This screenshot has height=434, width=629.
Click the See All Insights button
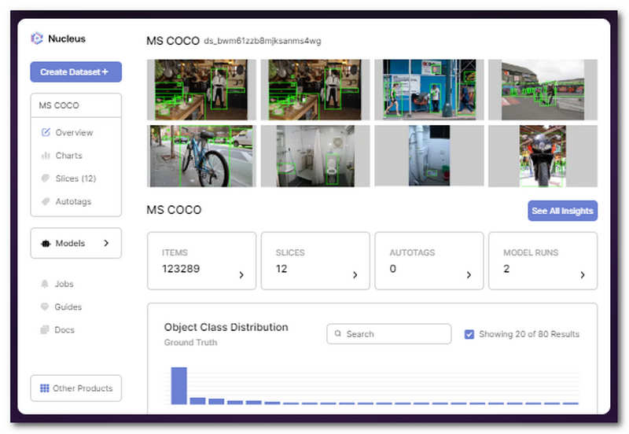tap(562, 211)
